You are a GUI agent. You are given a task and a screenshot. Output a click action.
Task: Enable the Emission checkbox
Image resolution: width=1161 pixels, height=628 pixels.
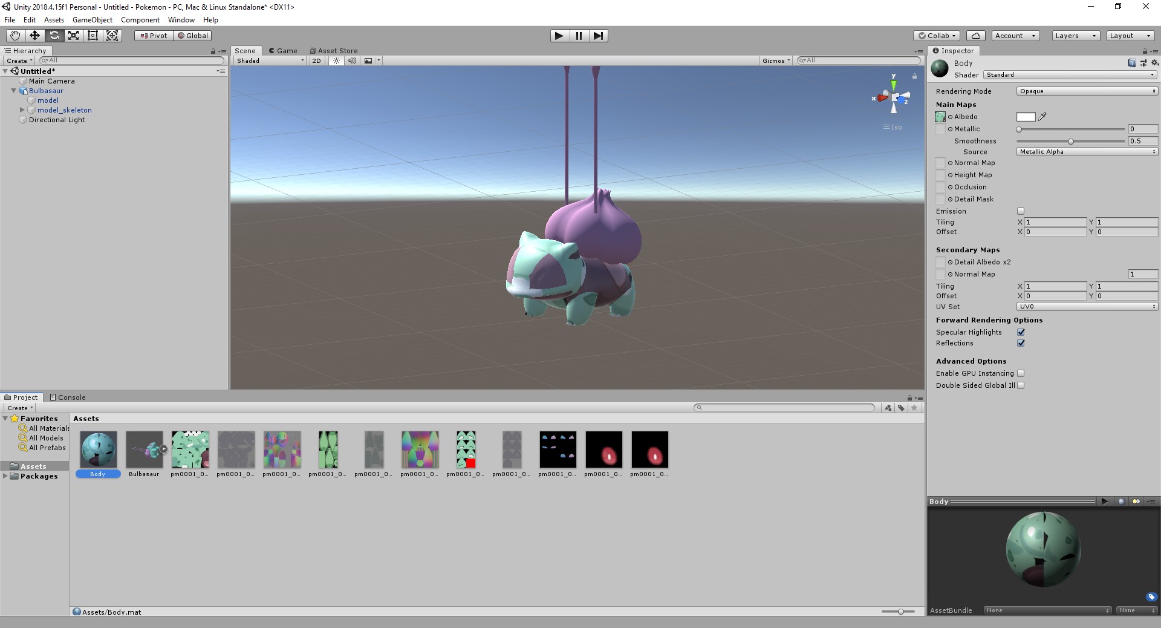coord(1021,211)
